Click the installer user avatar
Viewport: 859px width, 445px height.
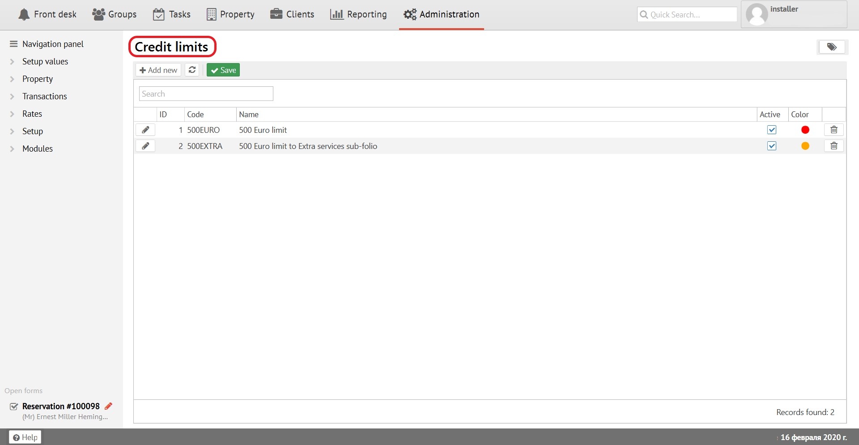pos(757,14)
